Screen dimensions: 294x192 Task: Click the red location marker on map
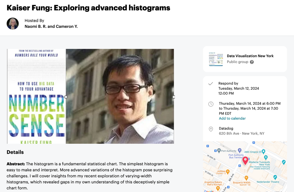pyautogui.click(x=245, y=161)
